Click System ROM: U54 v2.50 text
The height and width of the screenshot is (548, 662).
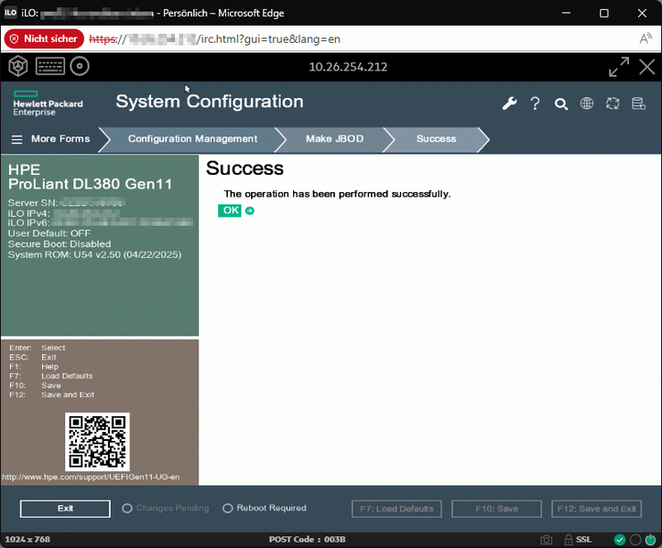(94, 255)
